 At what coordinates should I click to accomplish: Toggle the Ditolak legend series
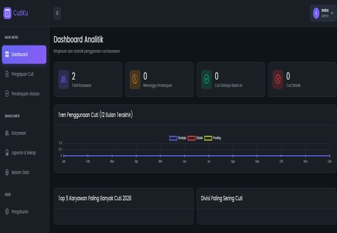pyautogui.click(x=195, y=138)
